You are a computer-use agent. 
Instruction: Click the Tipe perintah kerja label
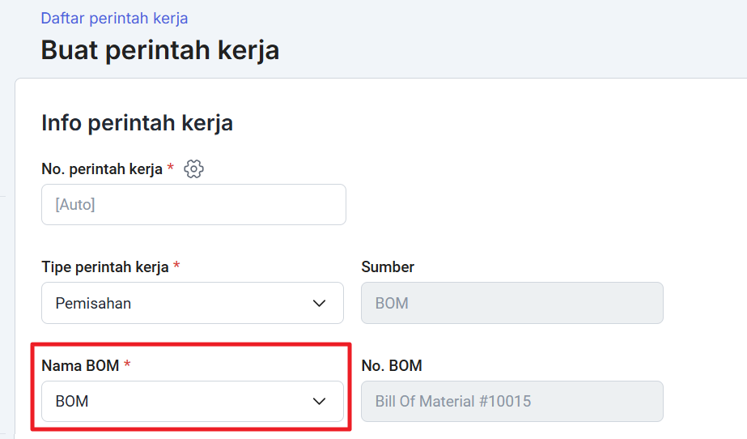click(x=105, y=267)
